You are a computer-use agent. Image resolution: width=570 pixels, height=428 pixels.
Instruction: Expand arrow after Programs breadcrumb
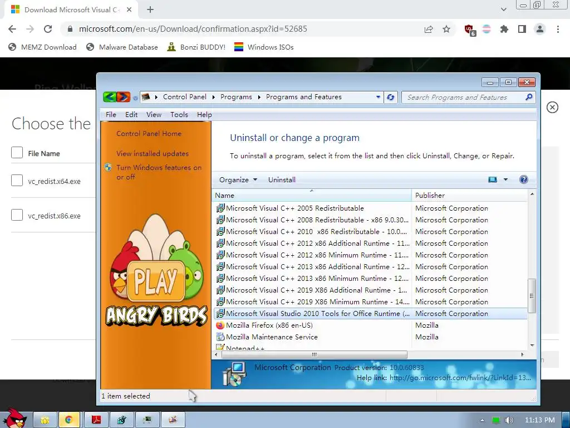point(259,97)
